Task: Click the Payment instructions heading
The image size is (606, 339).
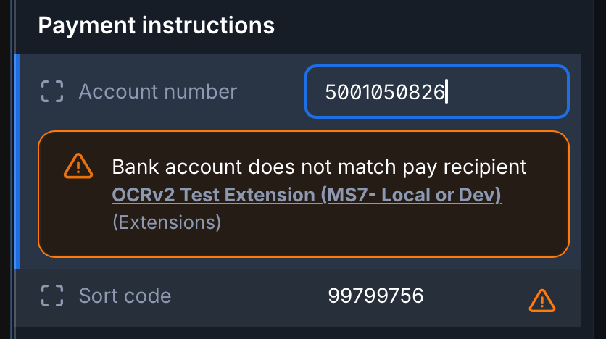Action: 156,26
